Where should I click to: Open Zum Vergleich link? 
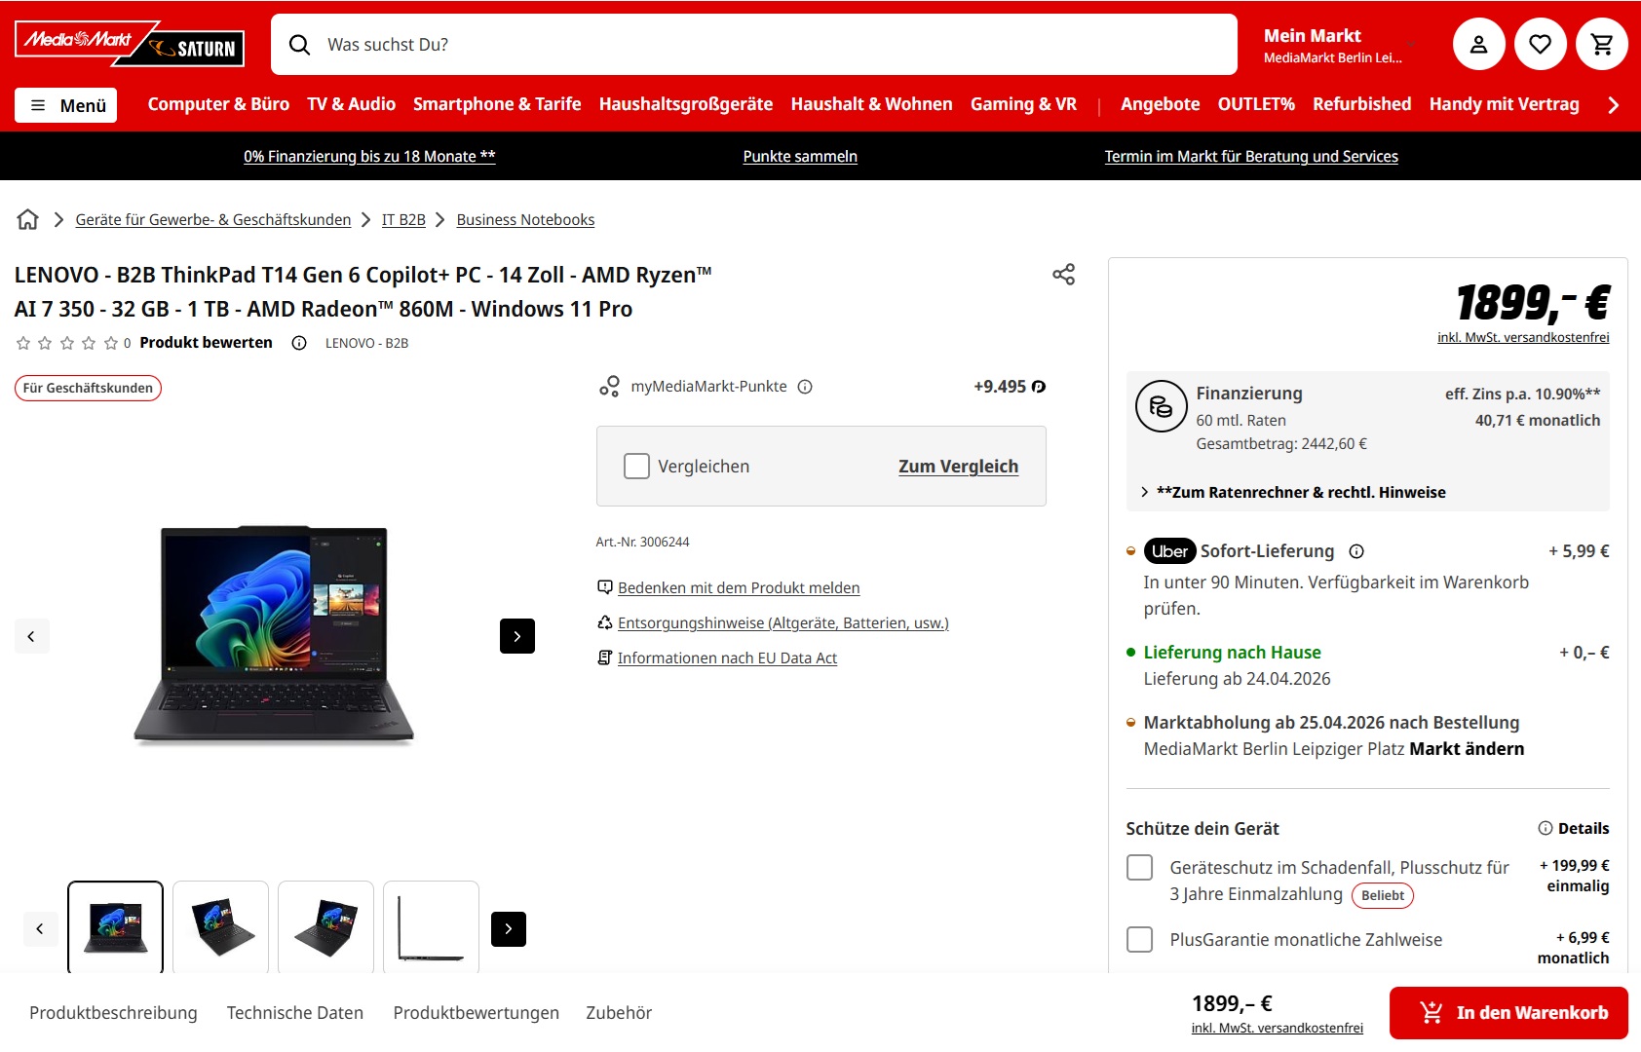point(958,467)
